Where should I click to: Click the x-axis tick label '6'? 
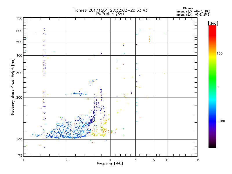coord(135,160)
